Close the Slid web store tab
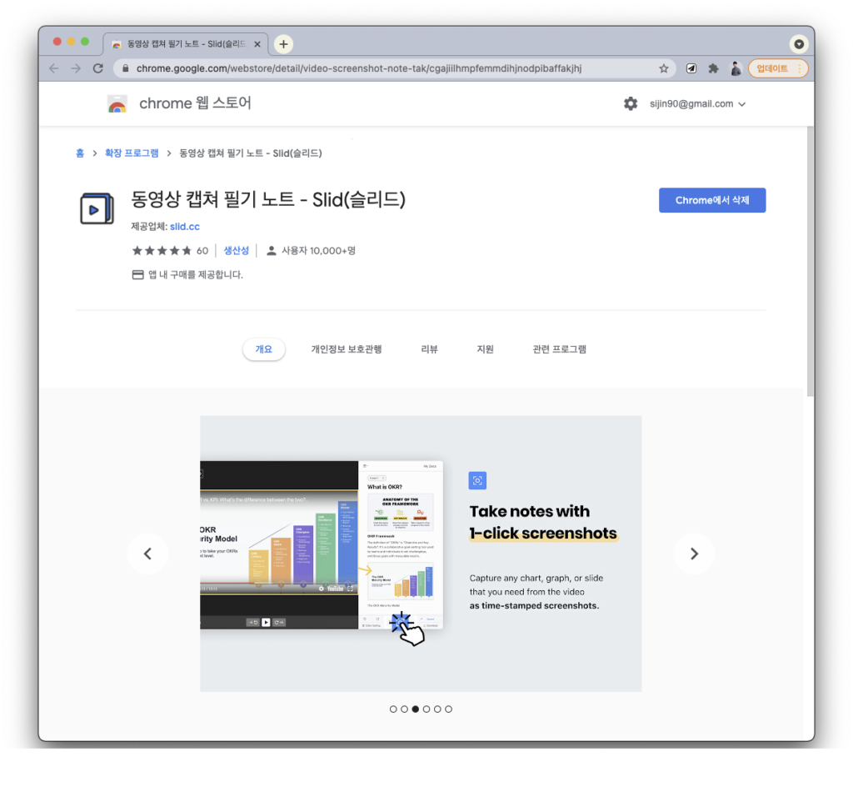Screen dimensions: 853x792 (257, 44)
